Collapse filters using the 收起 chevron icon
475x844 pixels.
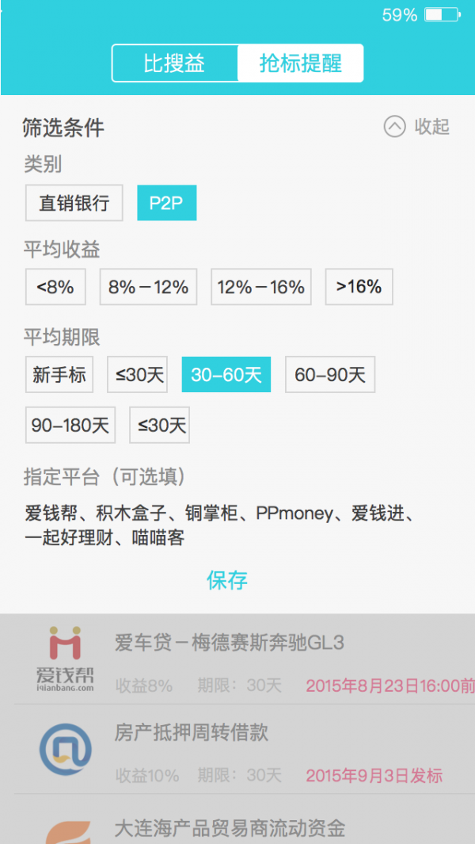coord(394,127)
